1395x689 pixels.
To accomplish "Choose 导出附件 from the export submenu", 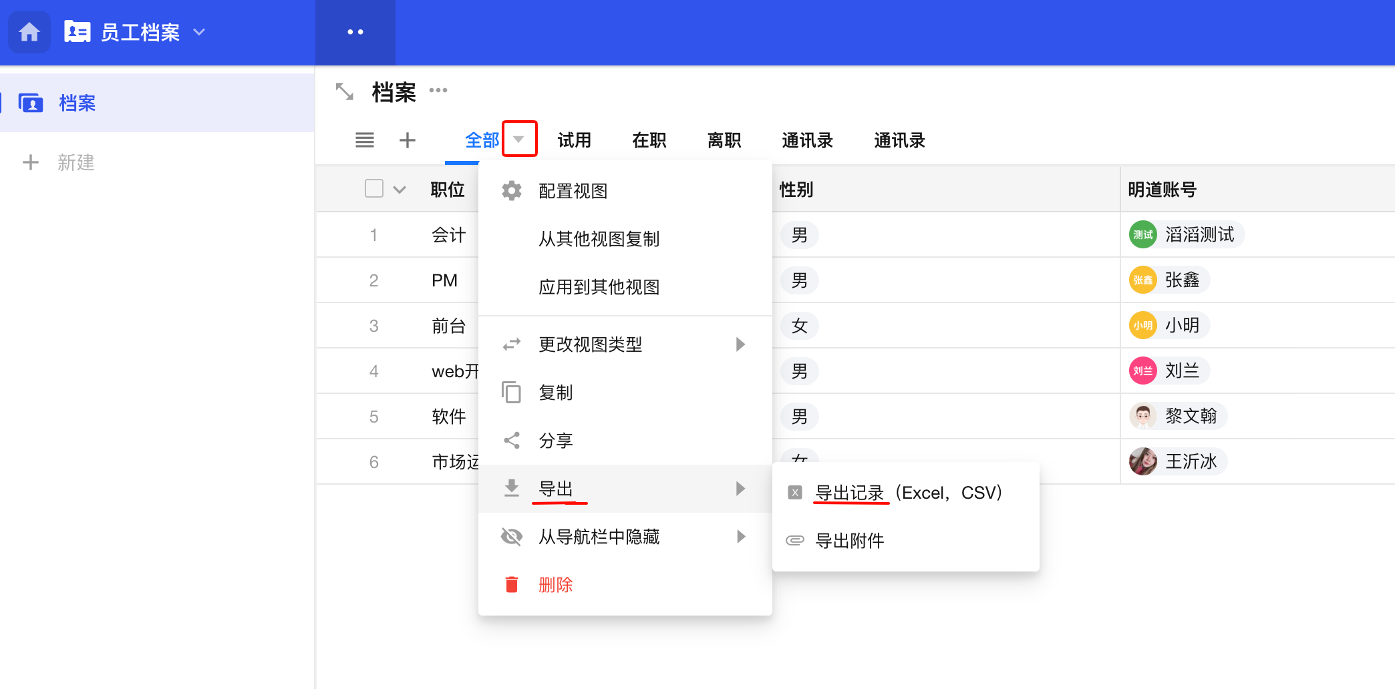I will 850,541.
